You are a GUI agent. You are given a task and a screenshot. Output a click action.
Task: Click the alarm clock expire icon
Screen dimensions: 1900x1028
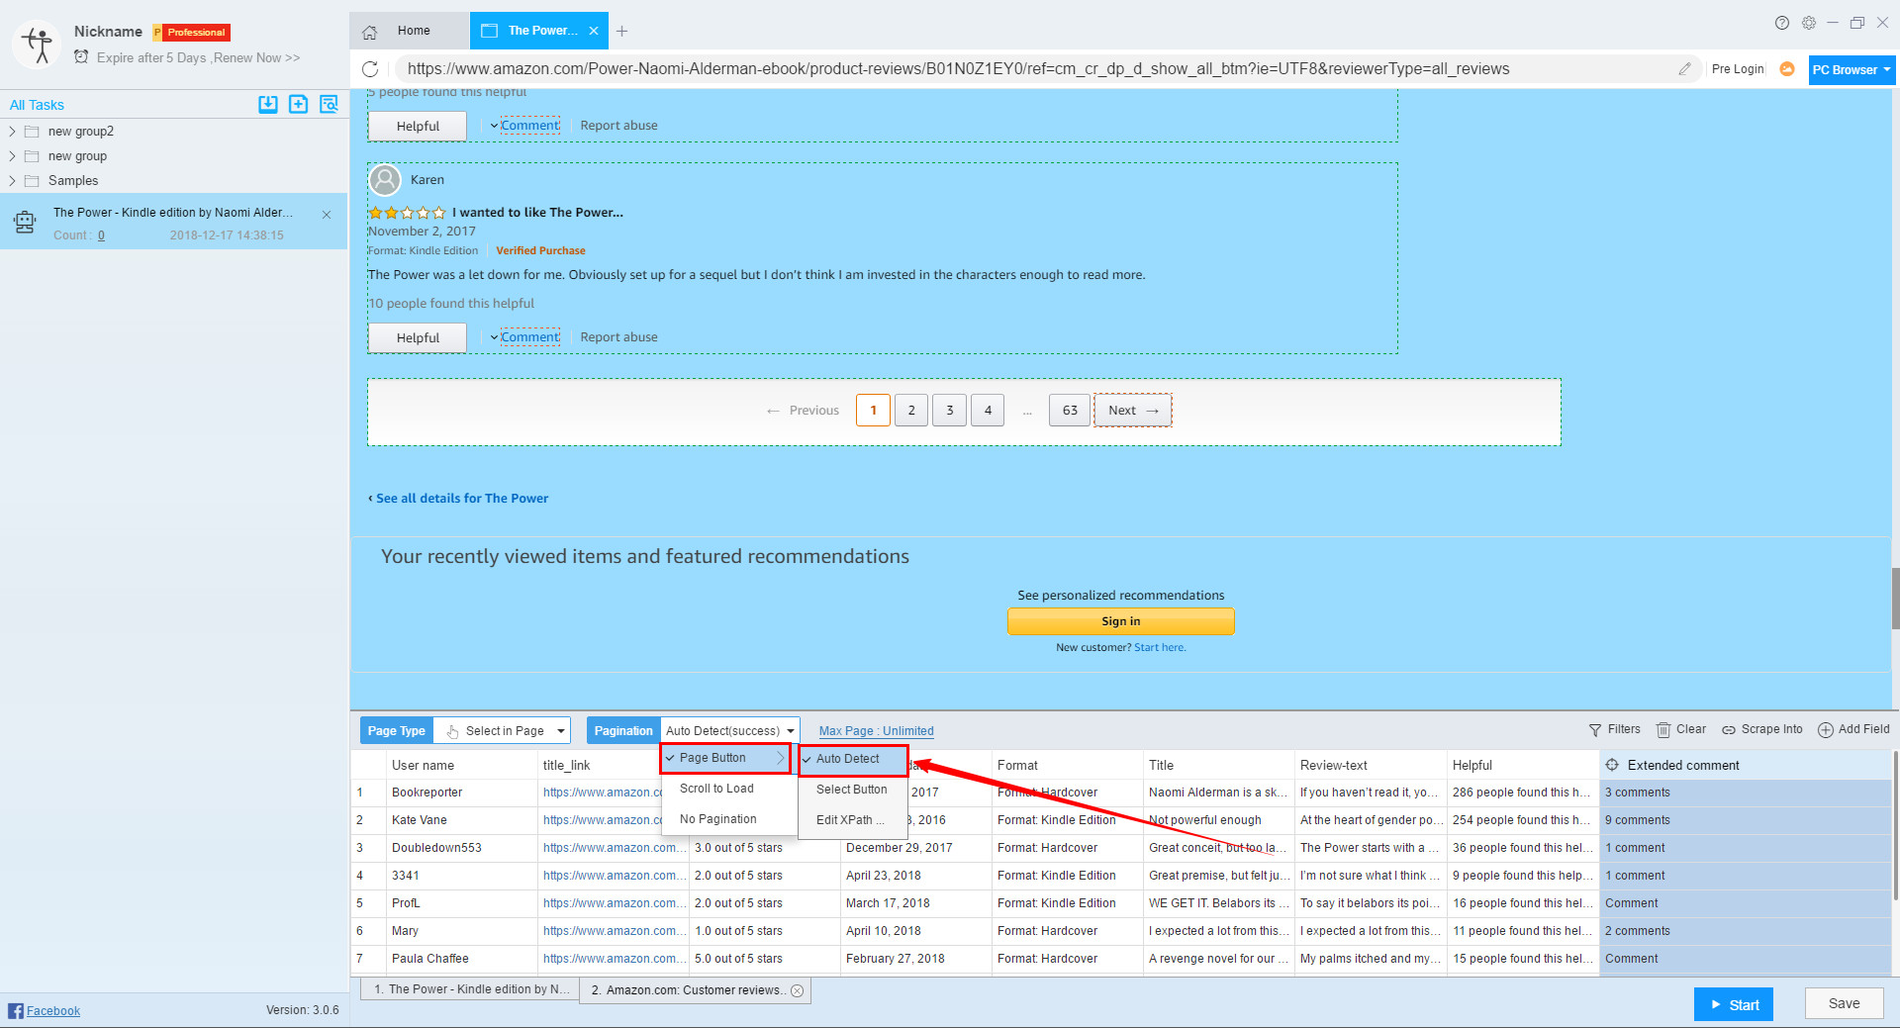point(81,57)
